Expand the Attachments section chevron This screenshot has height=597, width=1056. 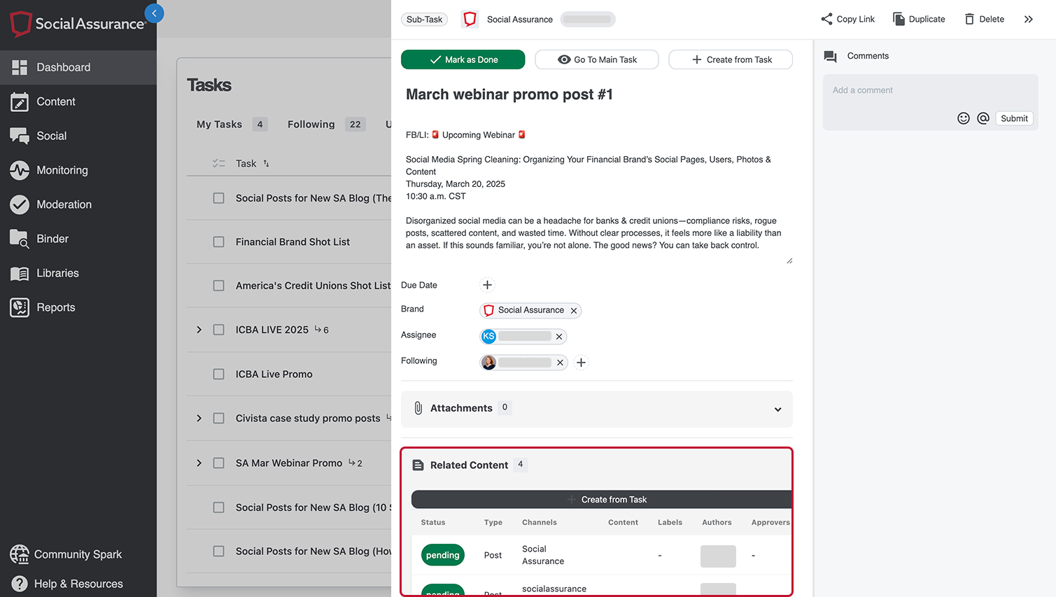click(777, 409)
